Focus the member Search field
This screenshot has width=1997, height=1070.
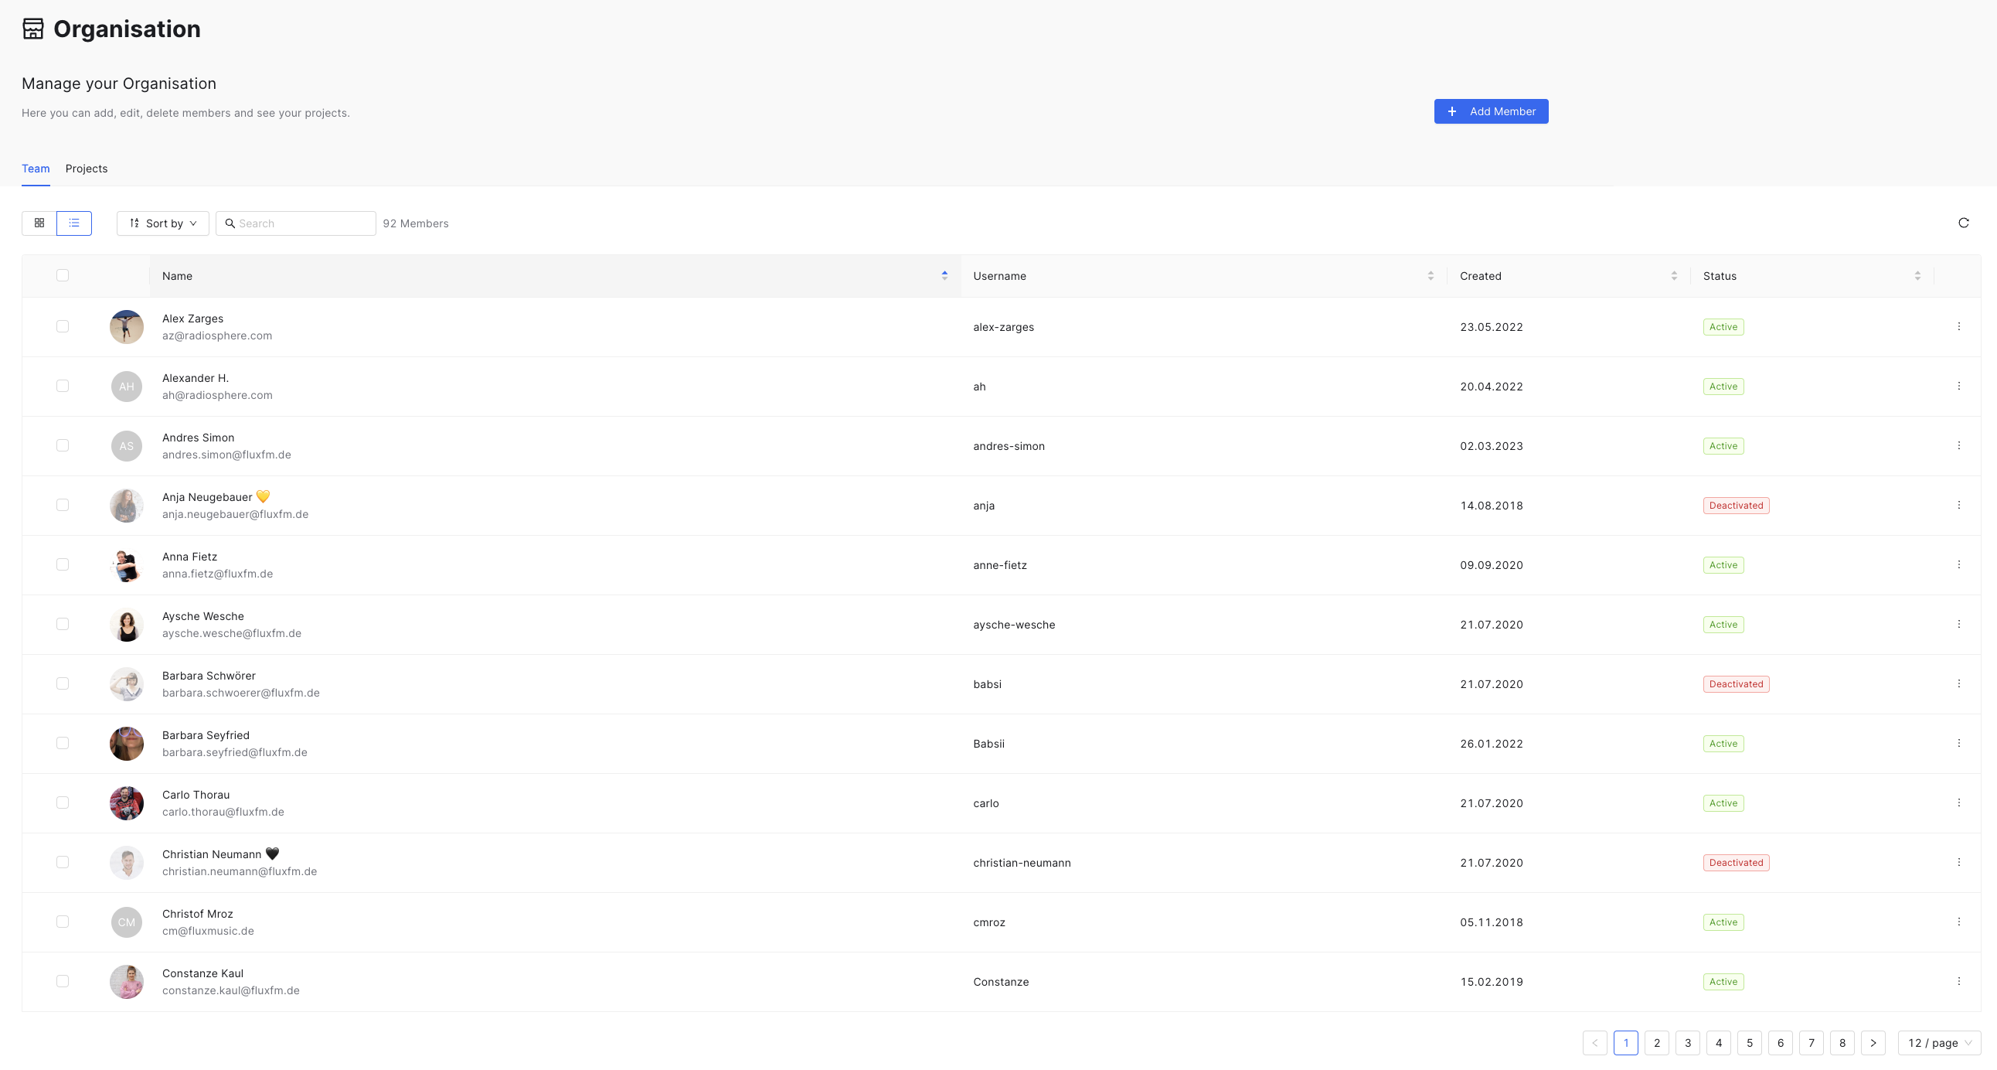(296, 223)
